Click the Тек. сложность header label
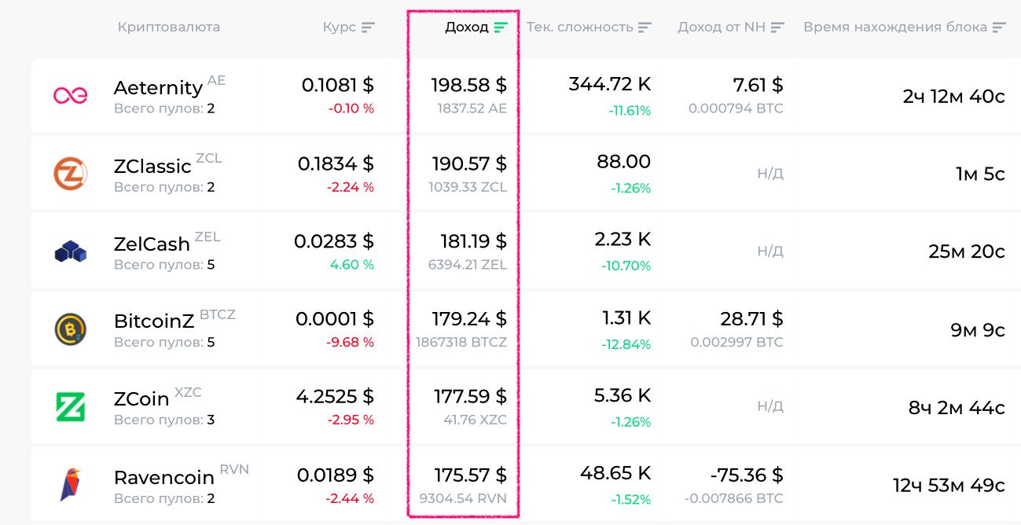Screen dimensions: 1021x525 coord(580,28)
